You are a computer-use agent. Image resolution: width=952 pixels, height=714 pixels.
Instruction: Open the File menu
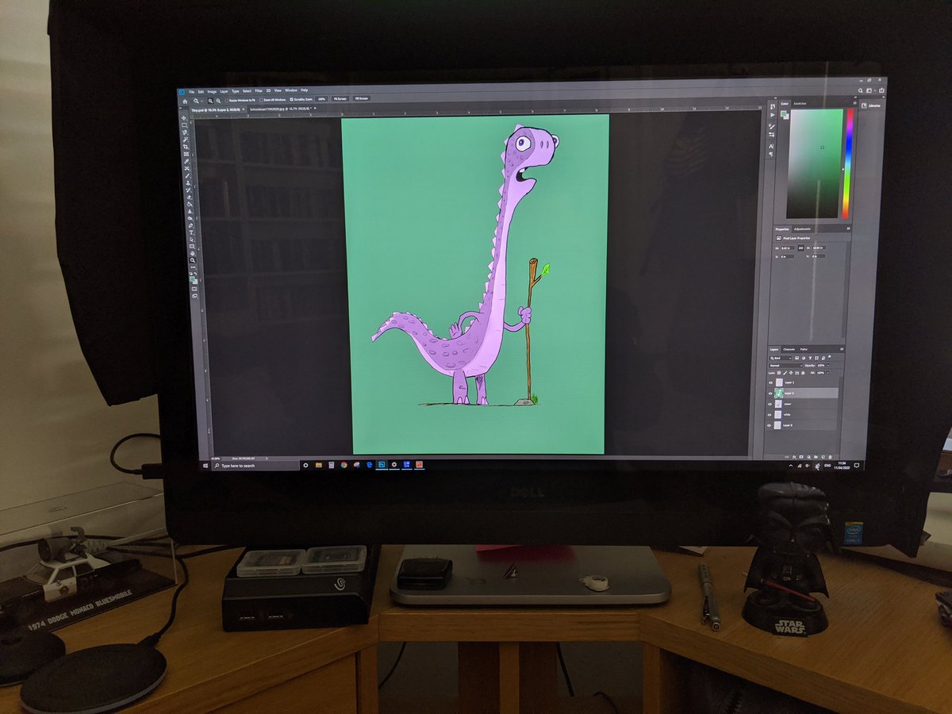coord(192,92)
